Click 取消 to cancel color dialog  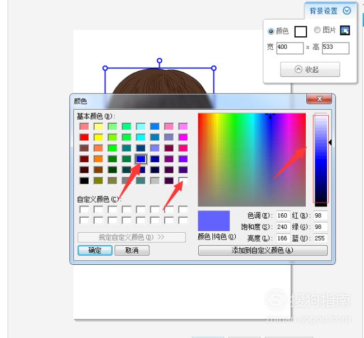[x=132, y=250]
